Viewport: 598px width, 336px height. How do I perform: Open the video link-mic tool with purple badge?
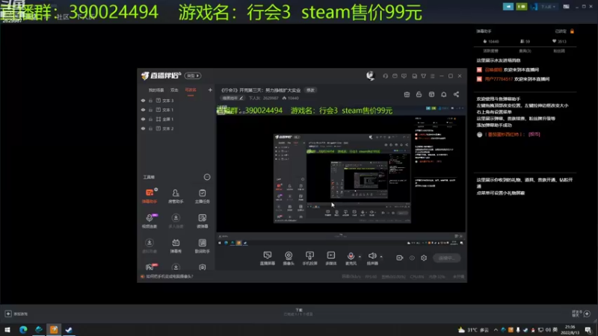(149, 220)
